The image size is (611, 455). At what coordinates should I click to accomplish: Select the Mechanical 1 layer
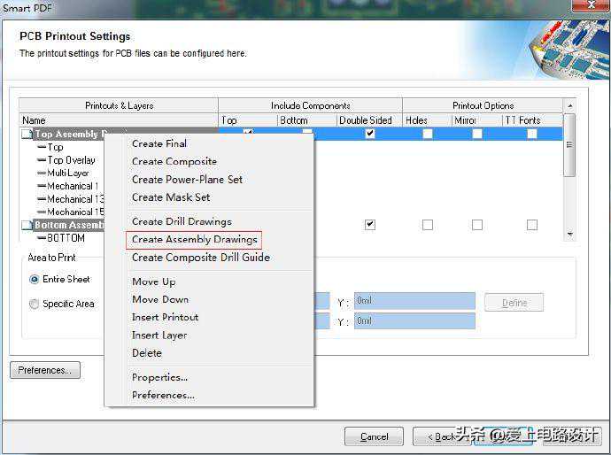point(73,187)
